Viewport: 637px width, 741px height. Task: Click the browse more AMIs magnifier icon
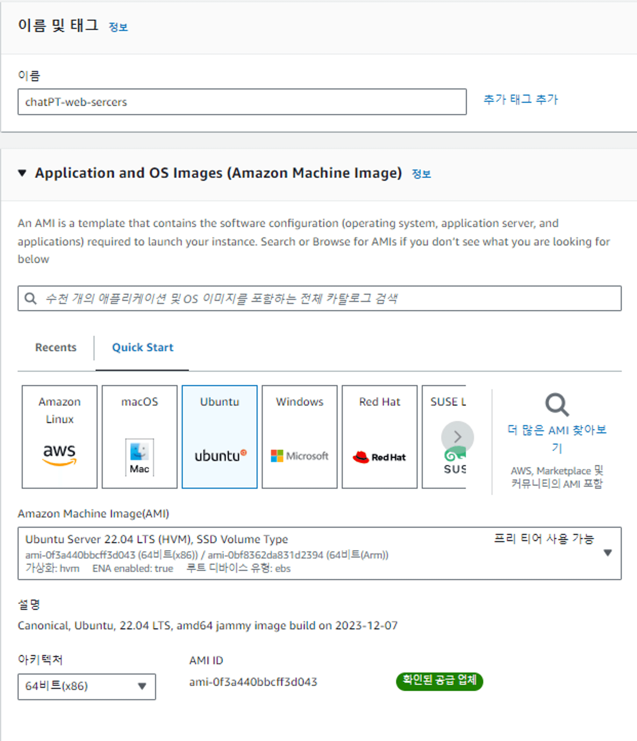[x=557, y=405]
